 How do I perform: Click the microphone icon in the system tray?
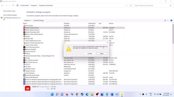[x=146, y=94]
